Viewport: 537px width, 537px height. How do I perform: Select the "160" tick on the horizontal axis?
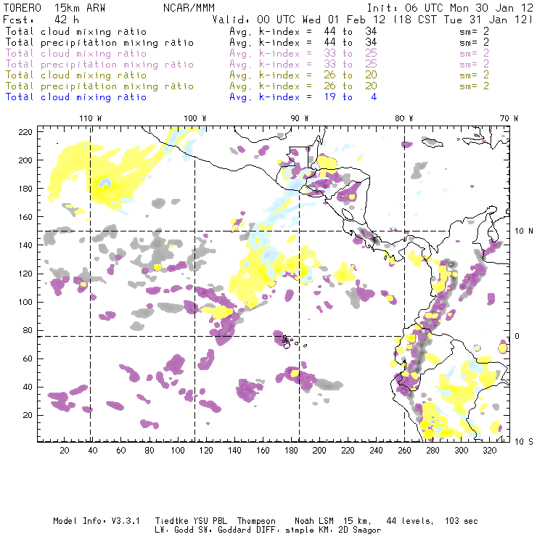pos(263,451)
